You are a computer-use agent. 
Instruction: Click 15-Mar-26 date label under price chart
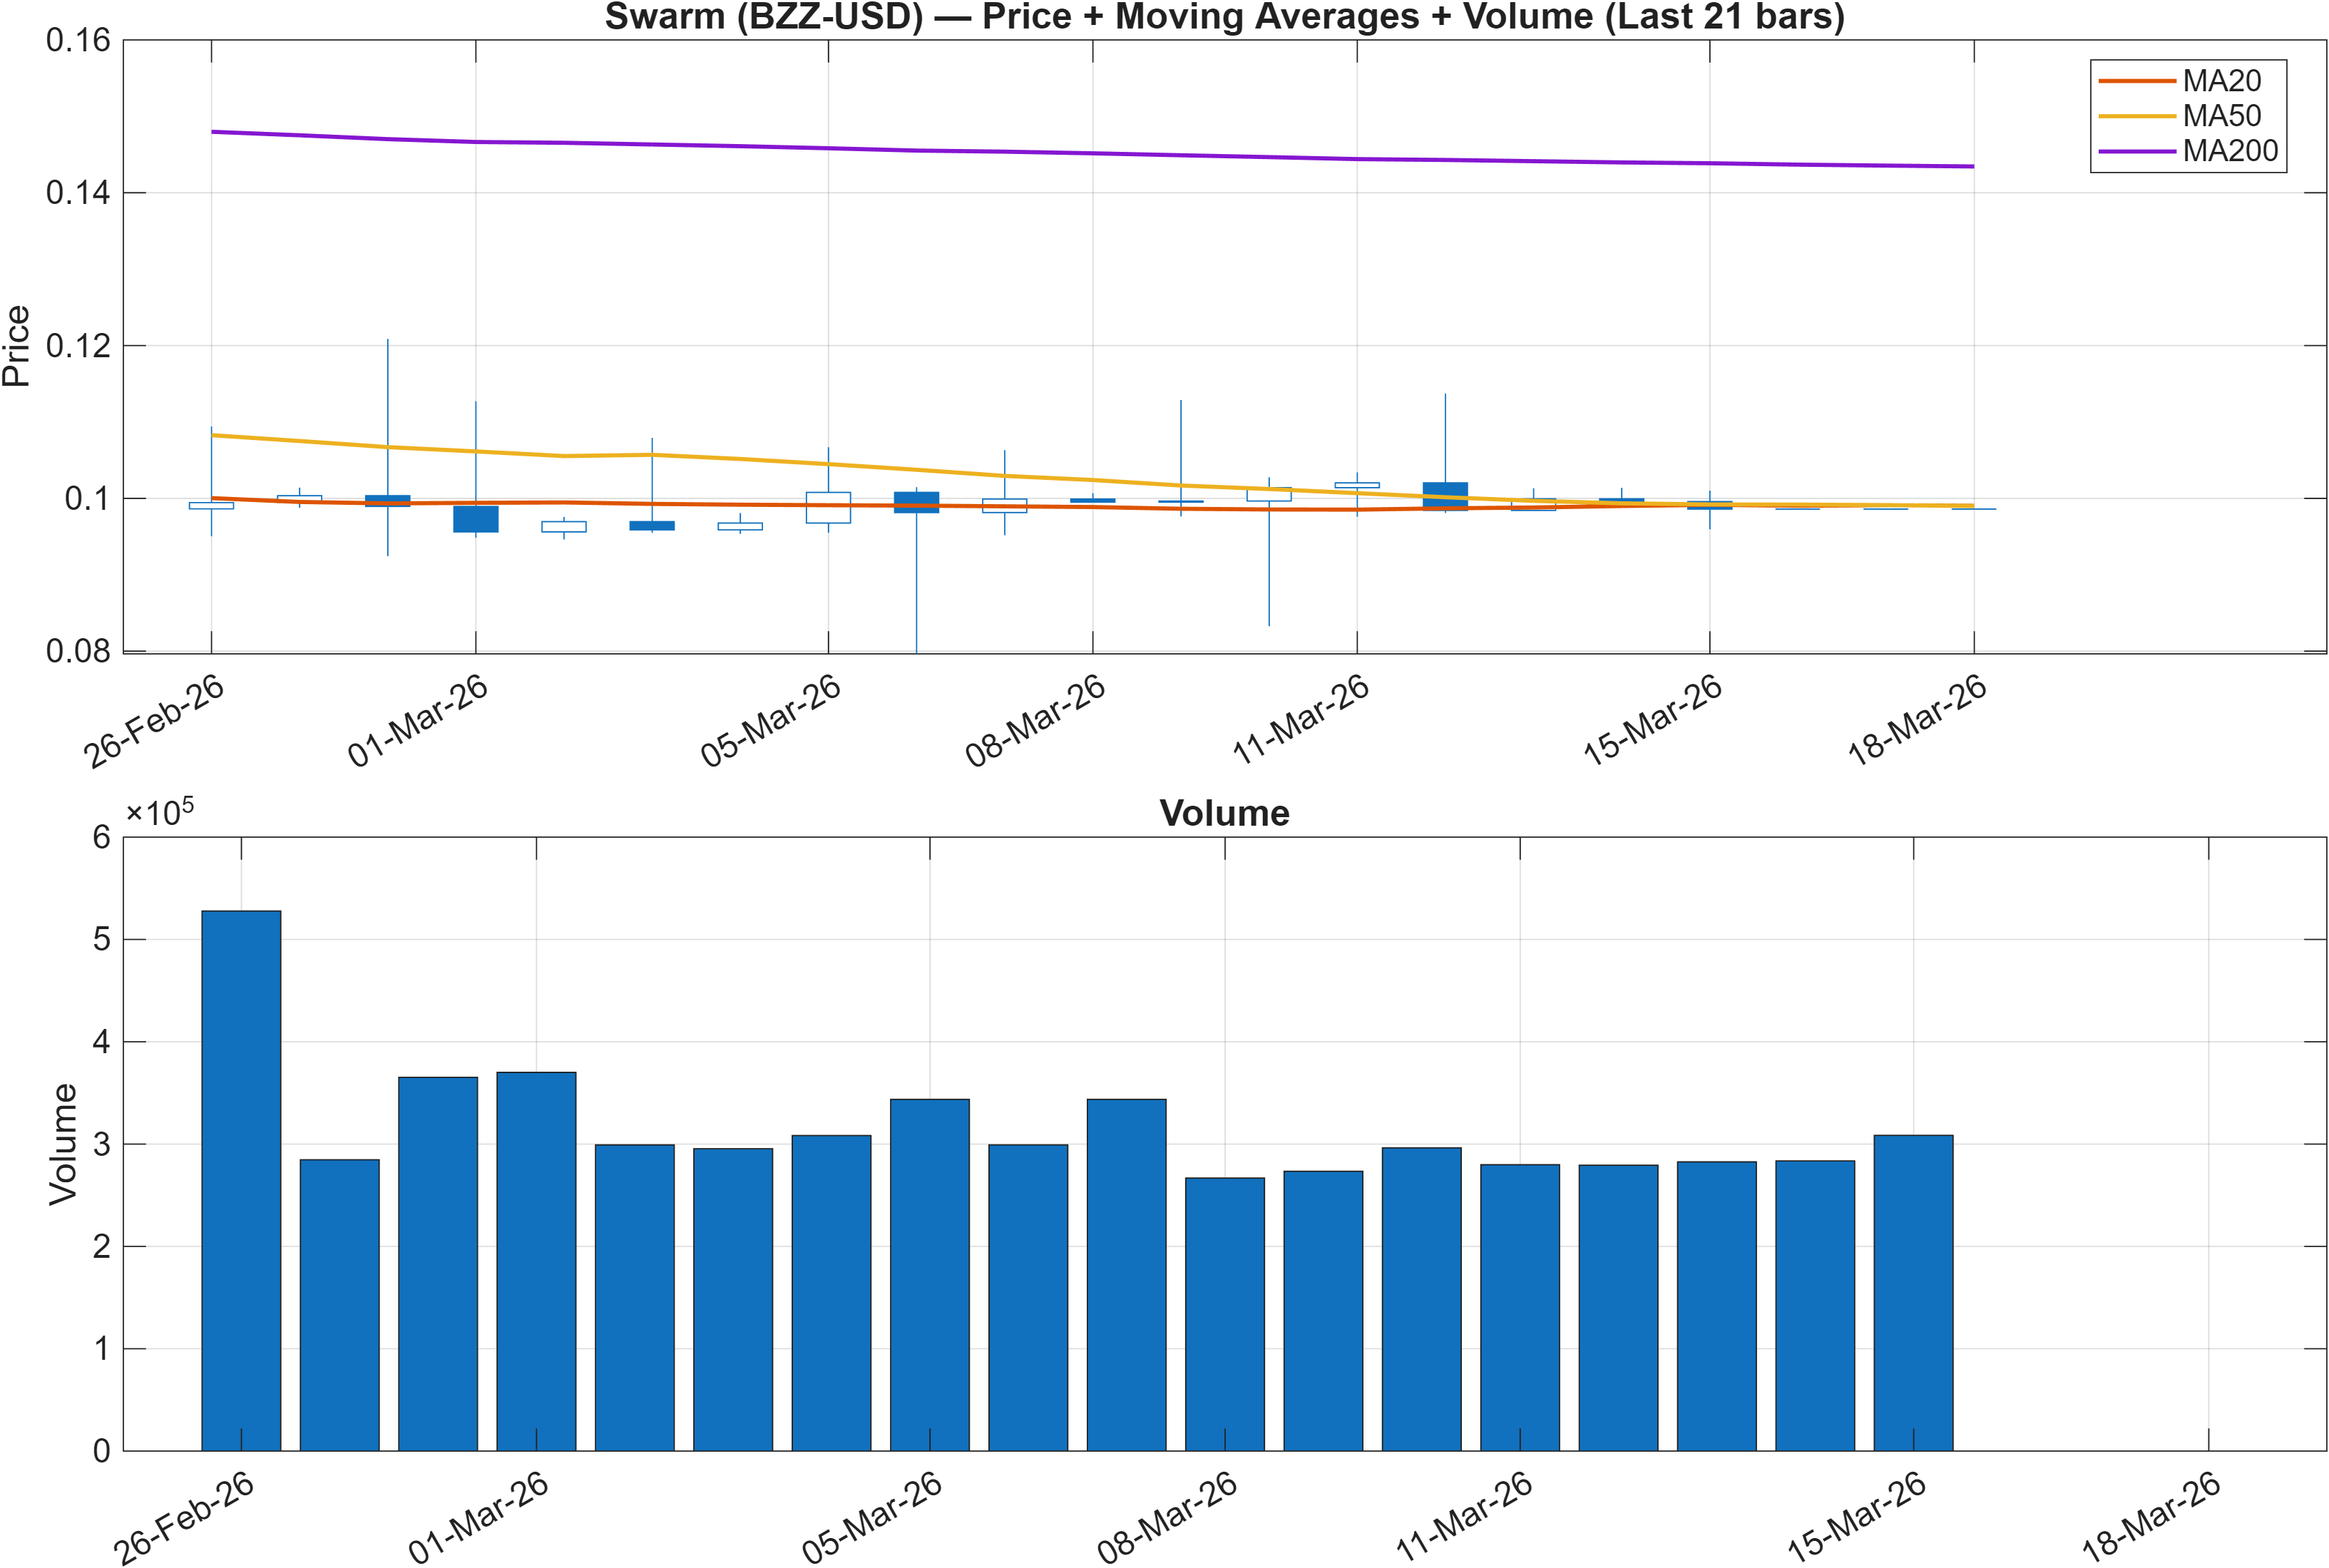coord(1652,721)
